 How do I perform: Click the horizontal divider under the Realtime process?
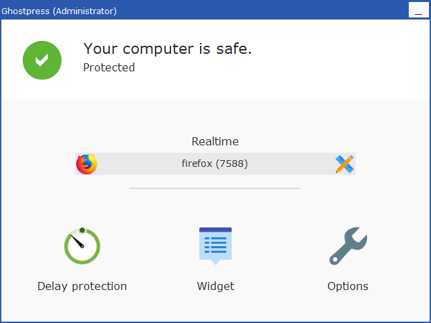click(x=215, y=188)
